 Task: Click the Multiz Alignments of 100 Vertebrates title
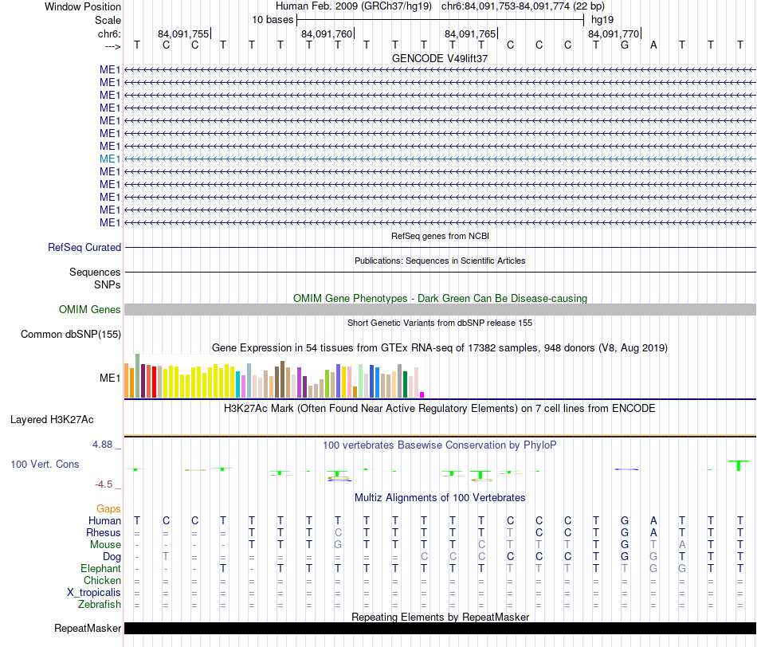point(440,497)
